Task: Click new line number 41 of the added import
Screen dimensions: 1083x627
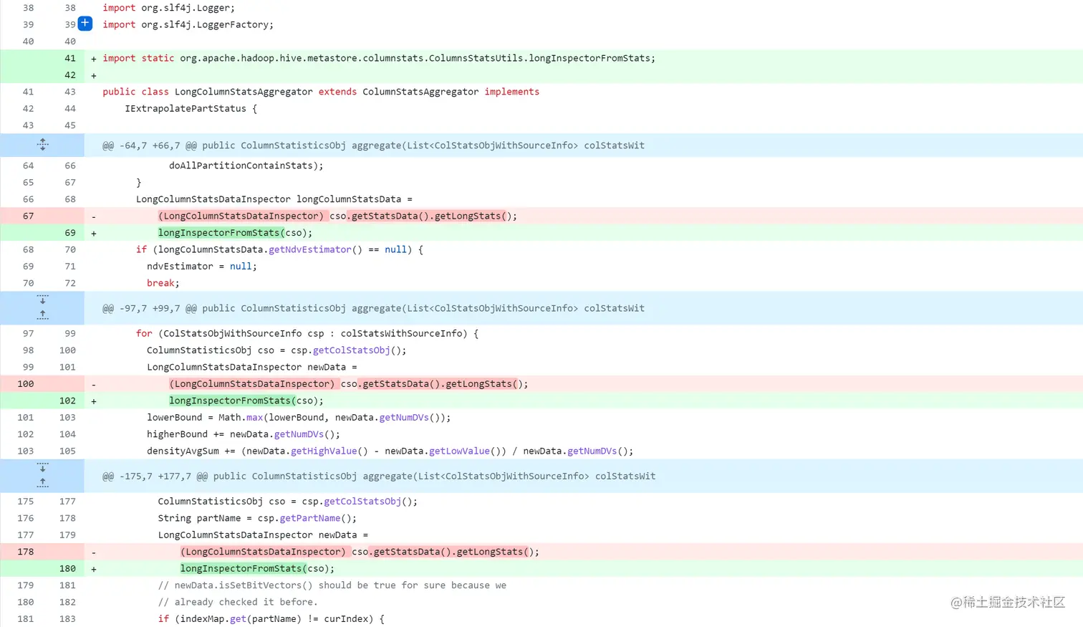Action: 70,58
